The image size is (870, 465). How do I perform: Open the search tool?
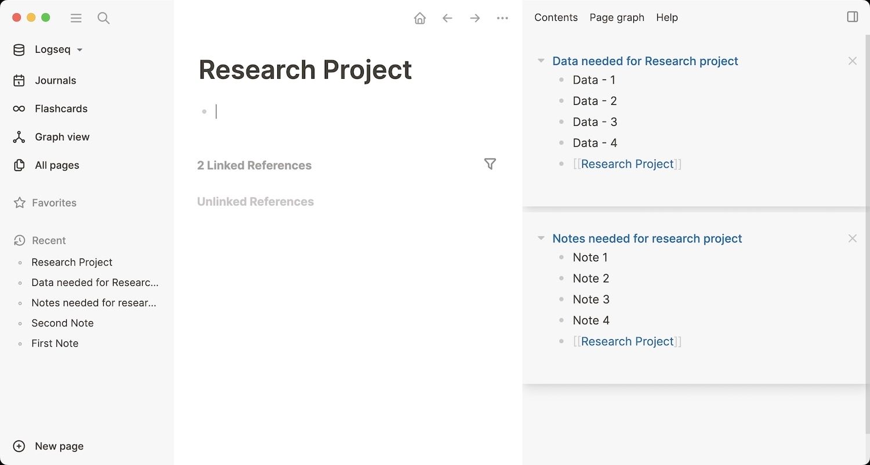click(103, 18)
